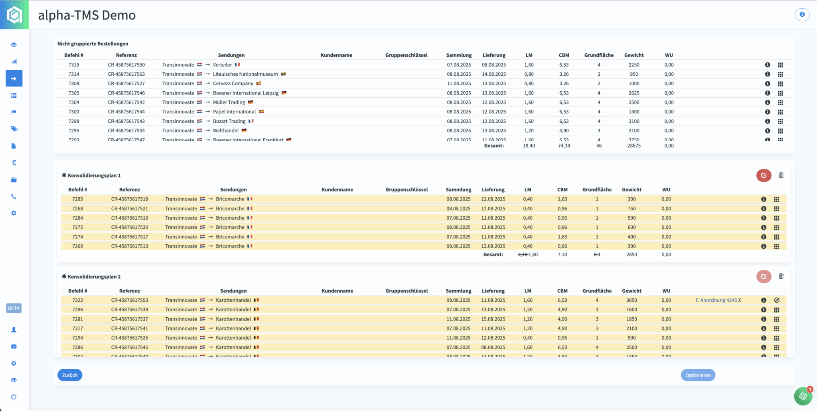Viewport: 817px width, 411px height.
Task: Open the flag sidebar icon
Action: [14, 112]
